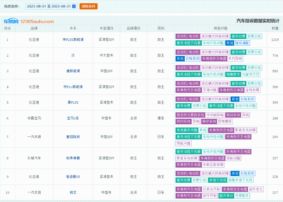
Task: Click the 无零配件 issue tag
Action: click(242, 196)
